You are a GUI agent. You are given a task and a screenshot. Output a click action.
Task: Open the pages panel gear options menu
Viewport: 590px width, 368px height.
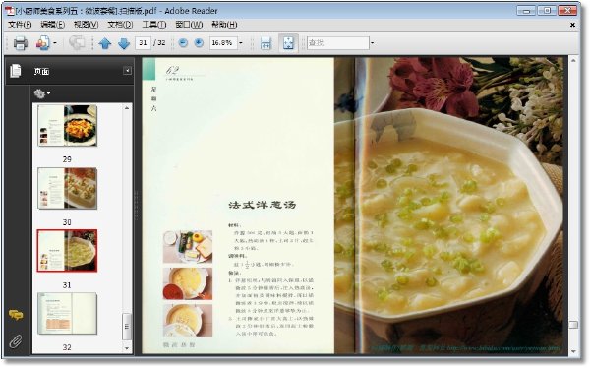click(42, 93)
